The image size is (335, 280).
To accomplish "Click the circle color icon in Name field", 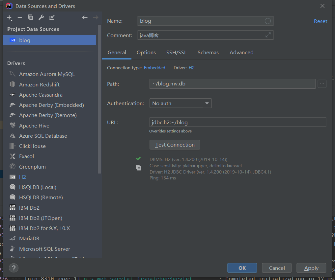I will (268, 21).
